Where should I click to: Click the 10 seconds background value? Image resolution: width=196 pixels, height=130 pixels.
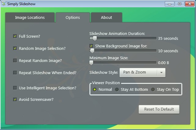[x=168, y=51]
